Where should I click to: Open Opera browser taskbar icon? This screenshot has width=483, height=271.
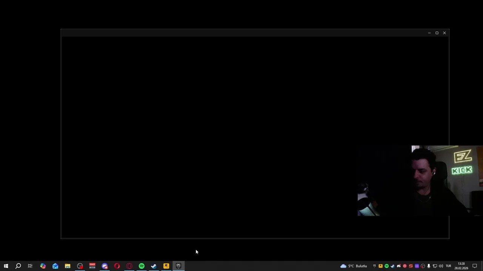117,266
